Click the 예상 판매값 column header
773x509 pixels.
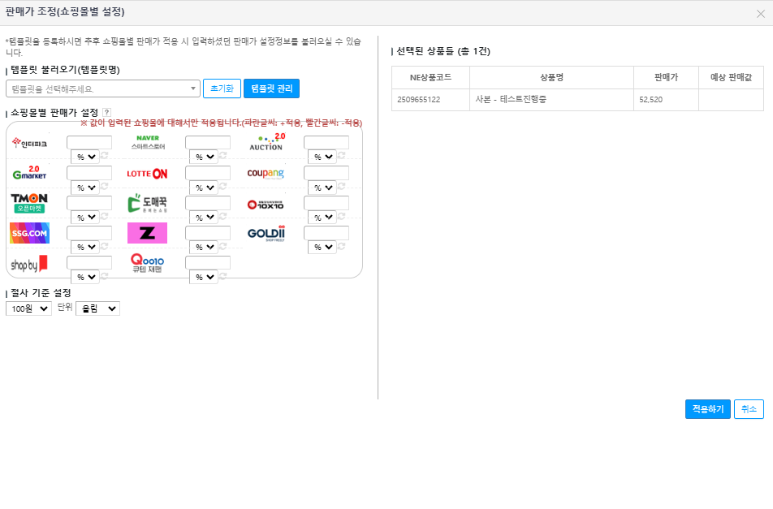(x=731, y=77)
